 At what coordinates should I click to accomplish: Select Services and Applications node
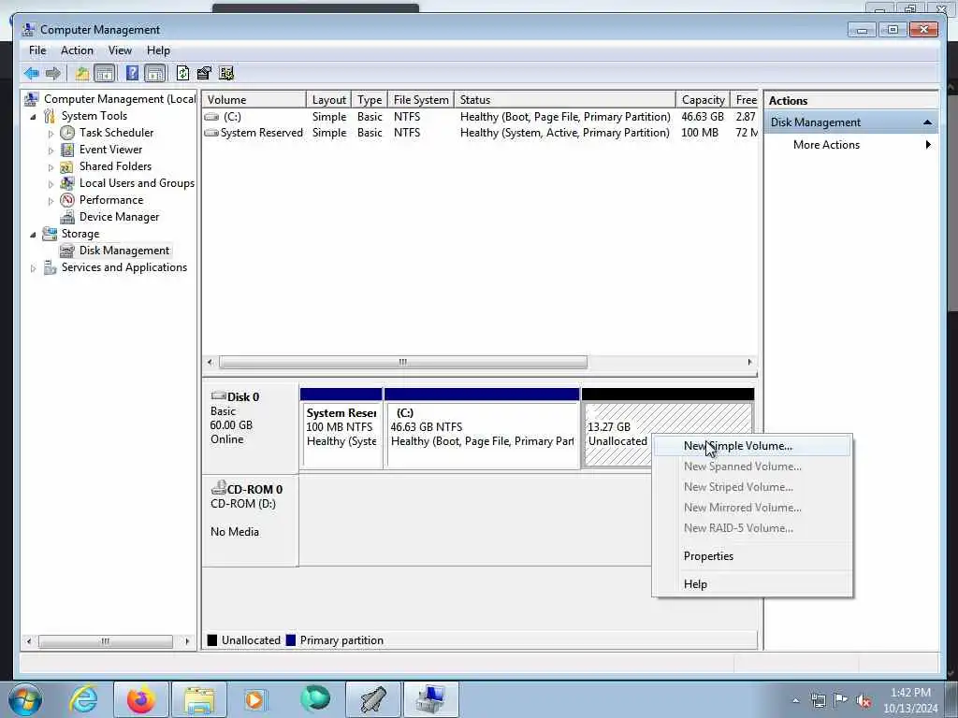point(124,267)
